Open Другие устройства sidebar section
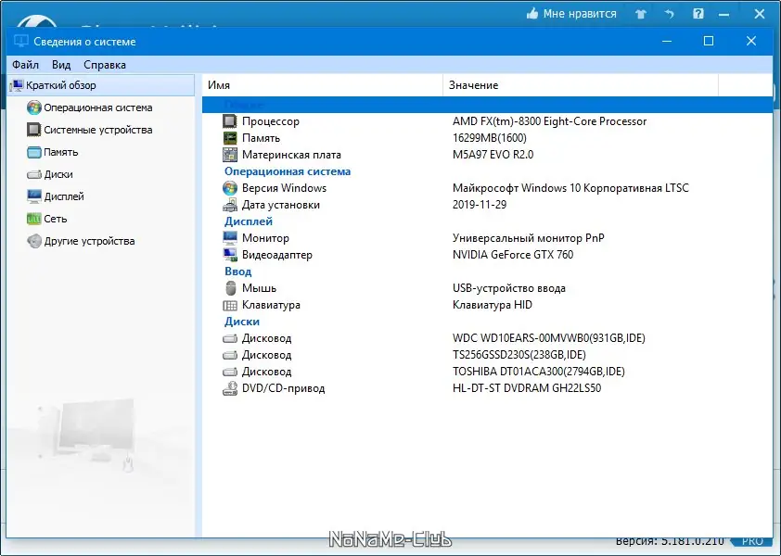This screenshot has width=781, height=556. click(89, 241)
